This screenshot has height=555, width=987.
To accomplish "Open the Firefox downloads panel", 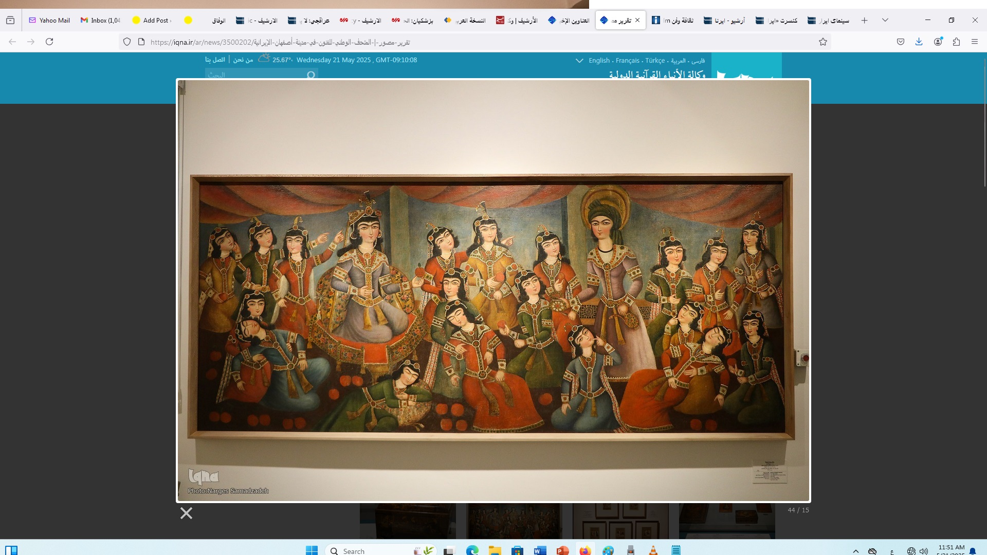I will pyautogui.click(x=919, y=42).
